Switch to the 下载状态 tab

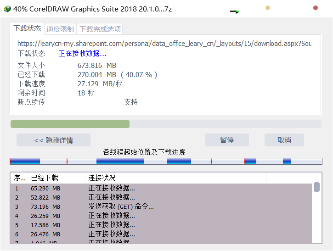27,28
